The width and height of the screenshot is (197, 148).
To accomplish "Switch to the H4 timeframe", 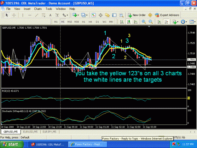I will tap(90, 22).
